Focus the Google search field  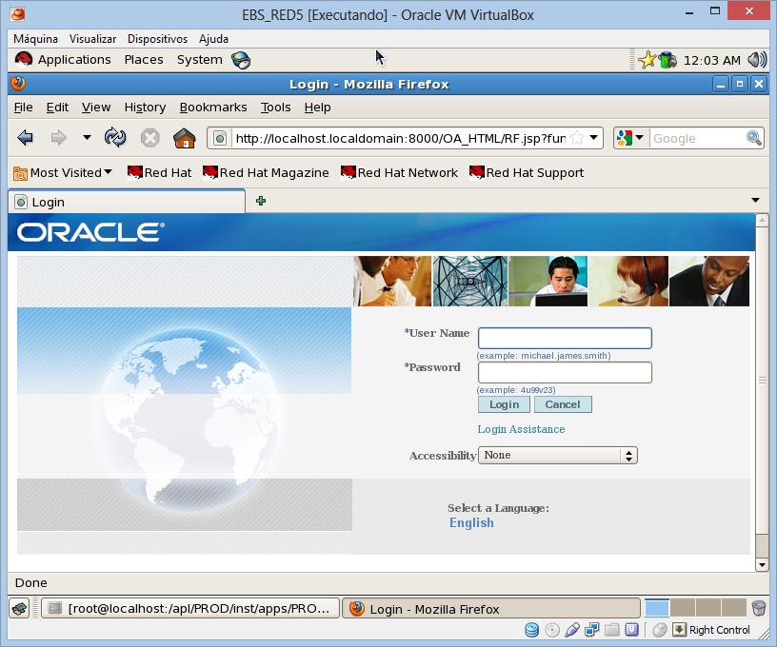coord(698,138)
